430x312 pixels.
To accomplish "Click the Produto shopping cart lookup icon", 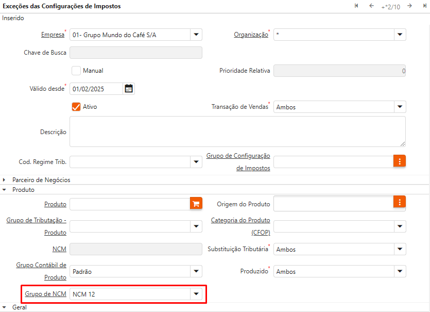I will click(196, 204).
